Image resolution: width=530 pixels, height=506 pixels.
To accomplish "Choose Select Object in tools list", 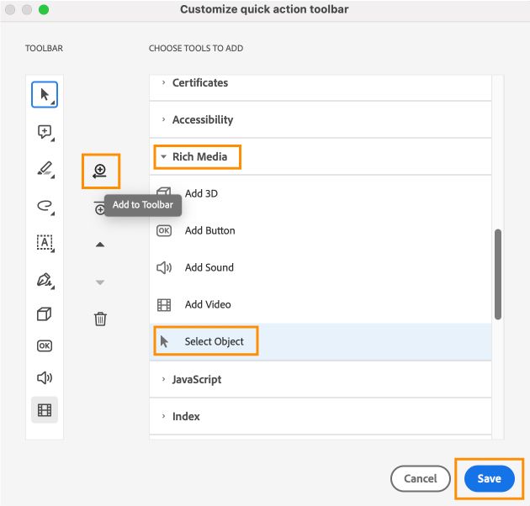I will coord(214,341).
